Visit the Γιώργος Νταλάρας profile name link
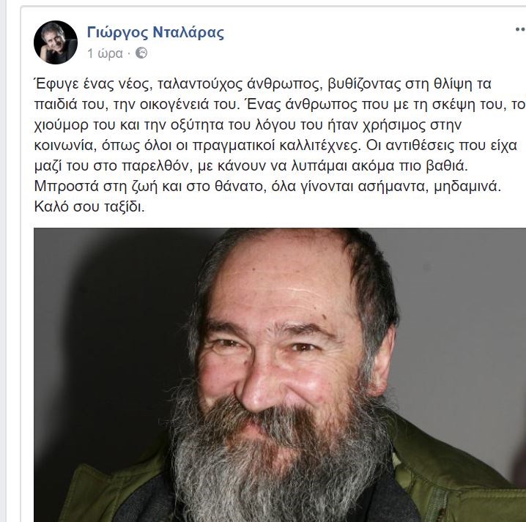This screenshot has width=526, height=522. pyautogui.click(x=155, y=32)
